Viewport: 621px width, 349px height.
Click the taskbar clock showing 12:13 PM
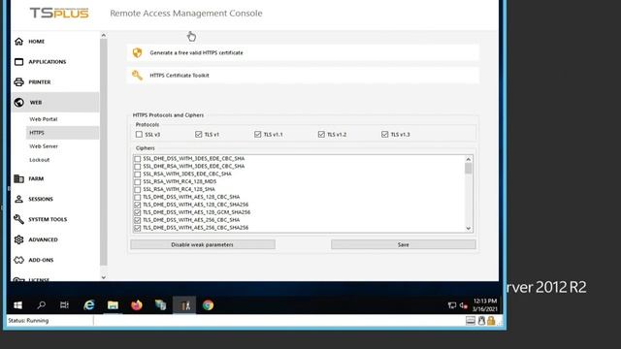(485, 305)
